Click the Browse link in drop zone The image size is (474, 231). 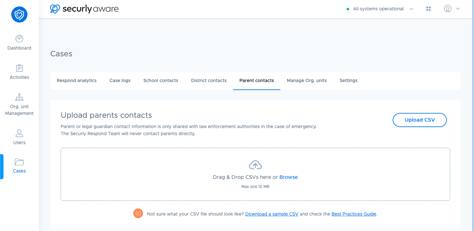click(288, 177)
